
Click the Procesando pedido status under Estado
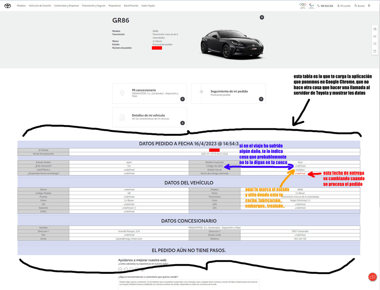[x=162, y=44]
